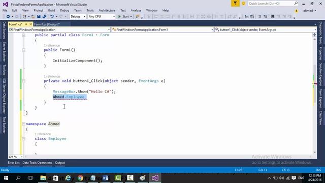Switch to the Form1.cs [Design] tab
Image resolution: width=325 pixels, height=183 pixels.
(47, 24)
